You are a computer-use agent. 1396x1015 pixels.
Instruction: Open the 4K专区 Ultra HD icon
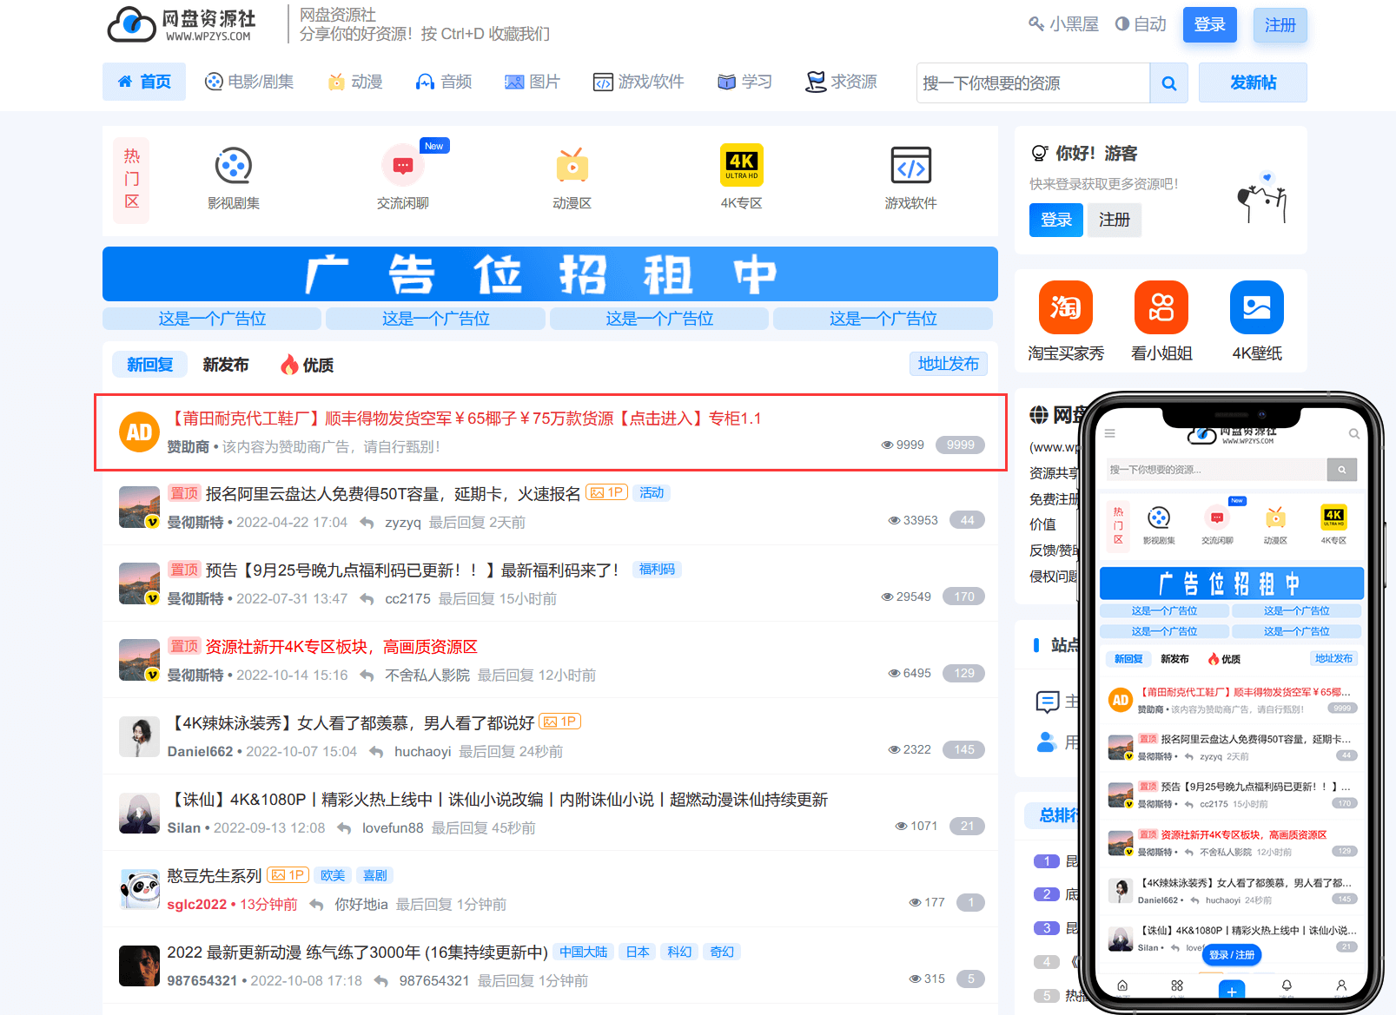[741, 166]
